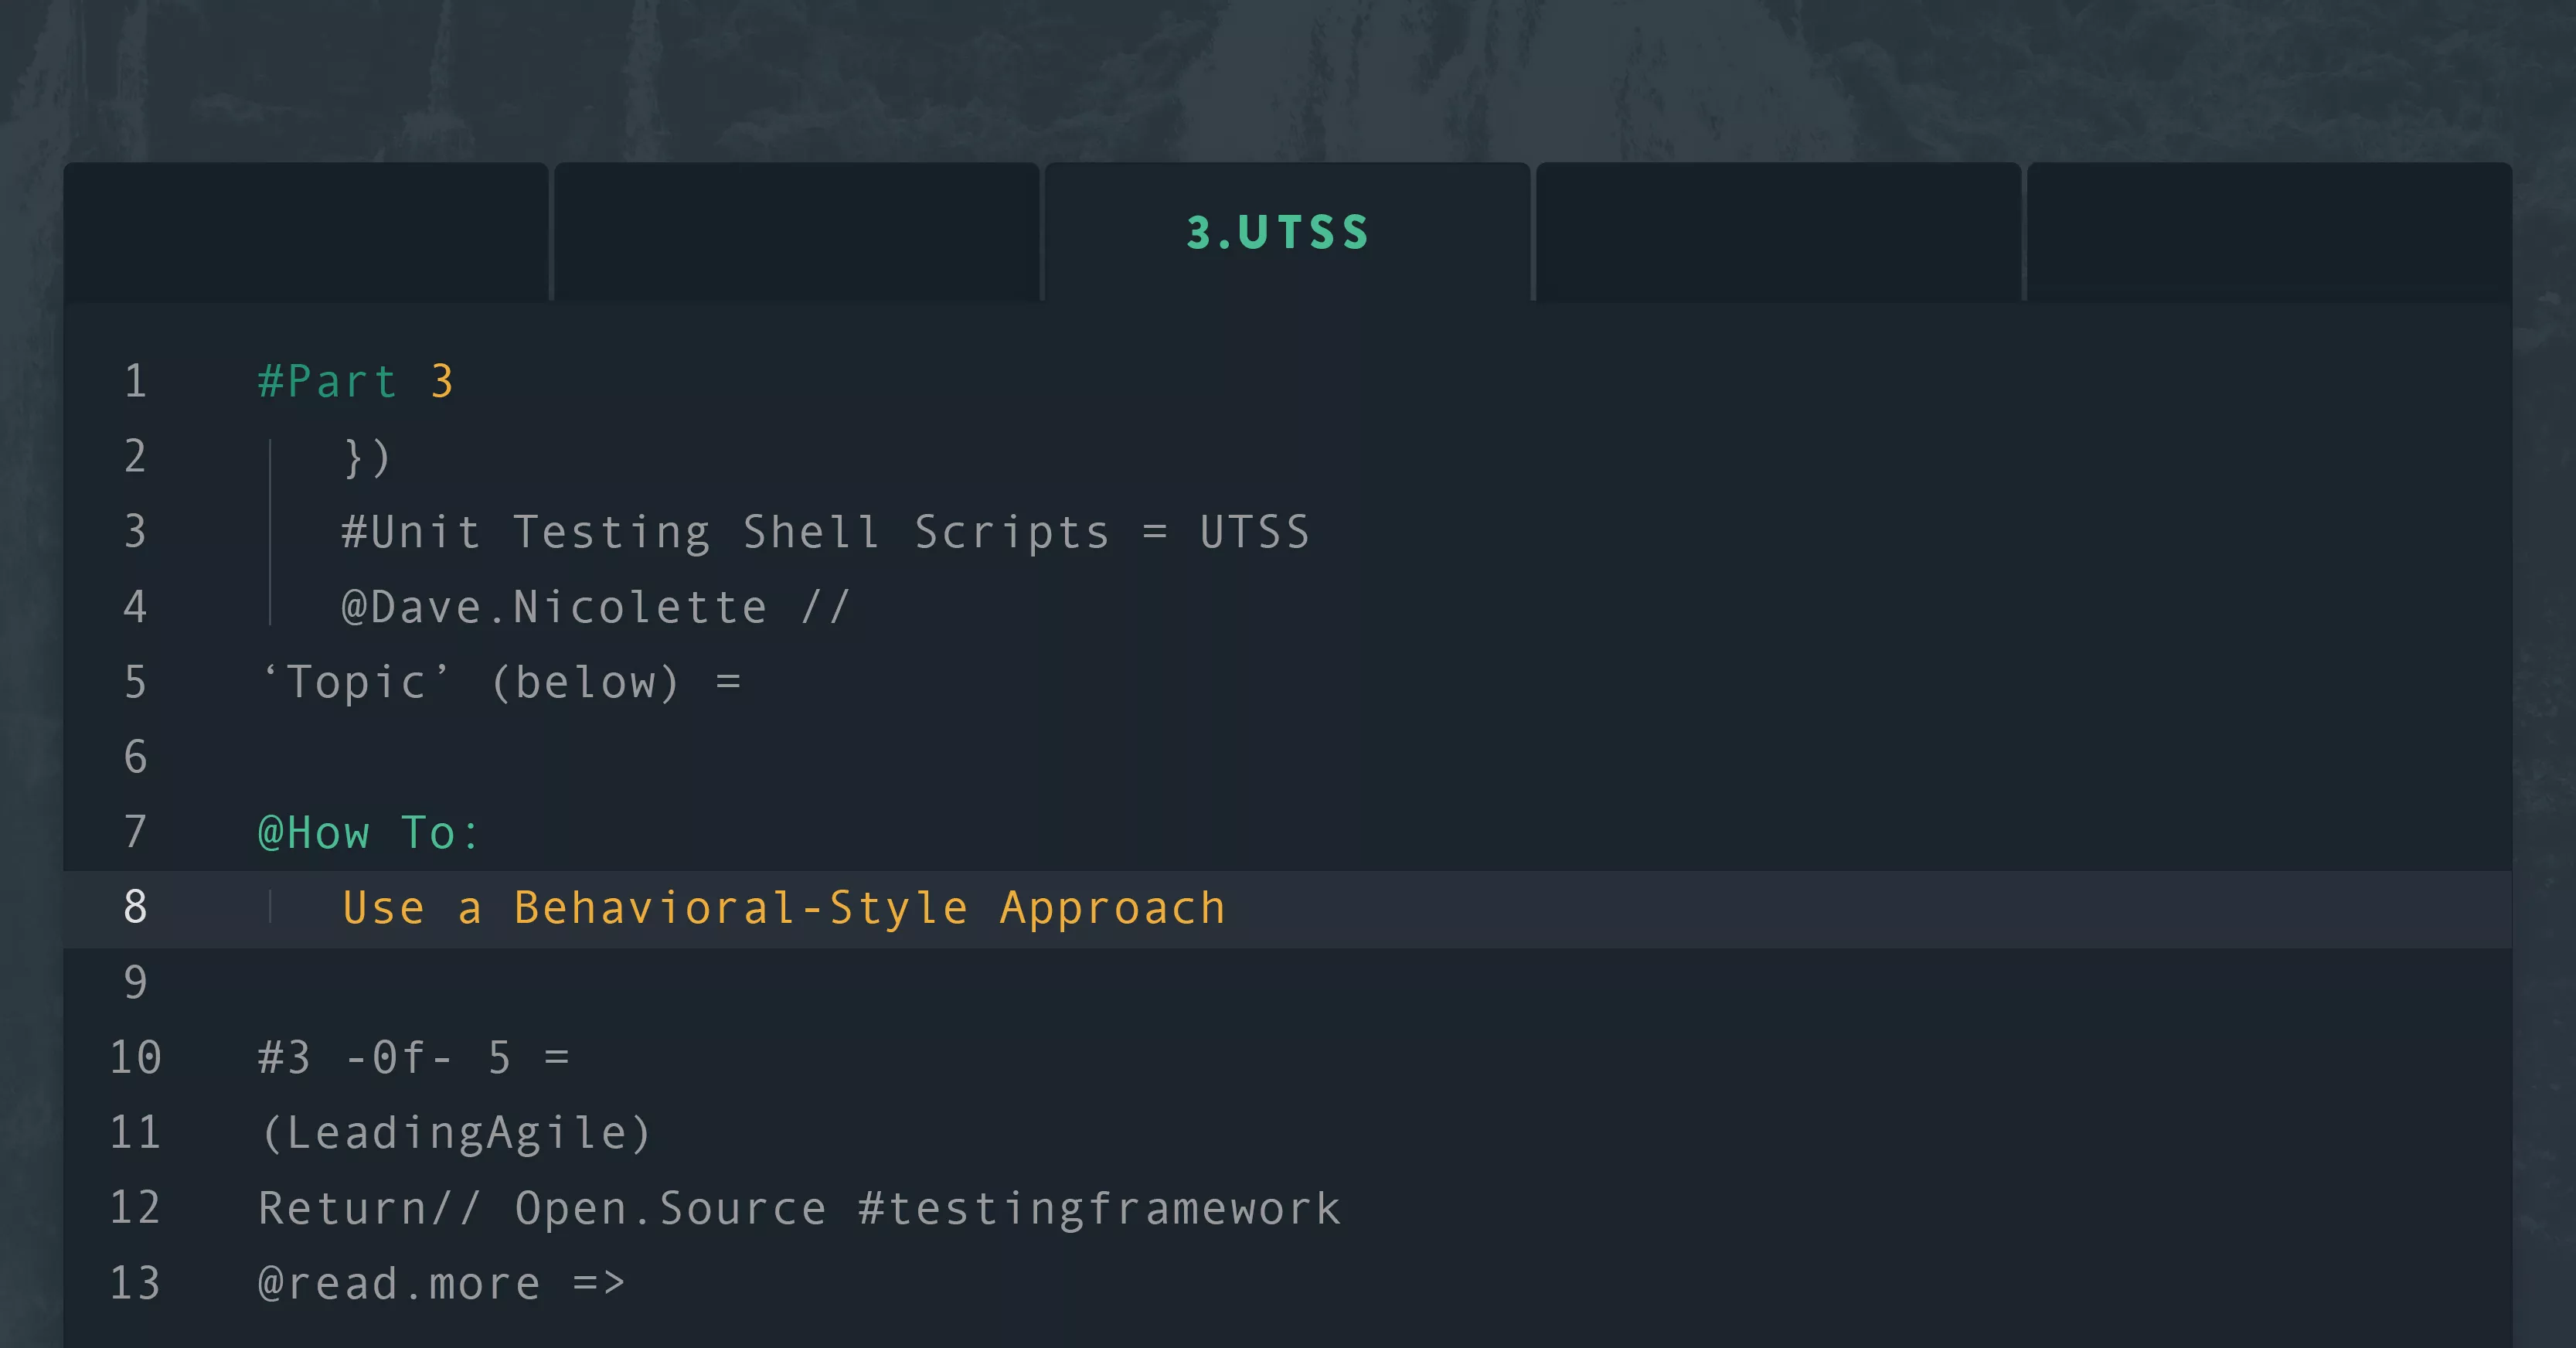Click line number 8 in gutter

coord(135,907)
